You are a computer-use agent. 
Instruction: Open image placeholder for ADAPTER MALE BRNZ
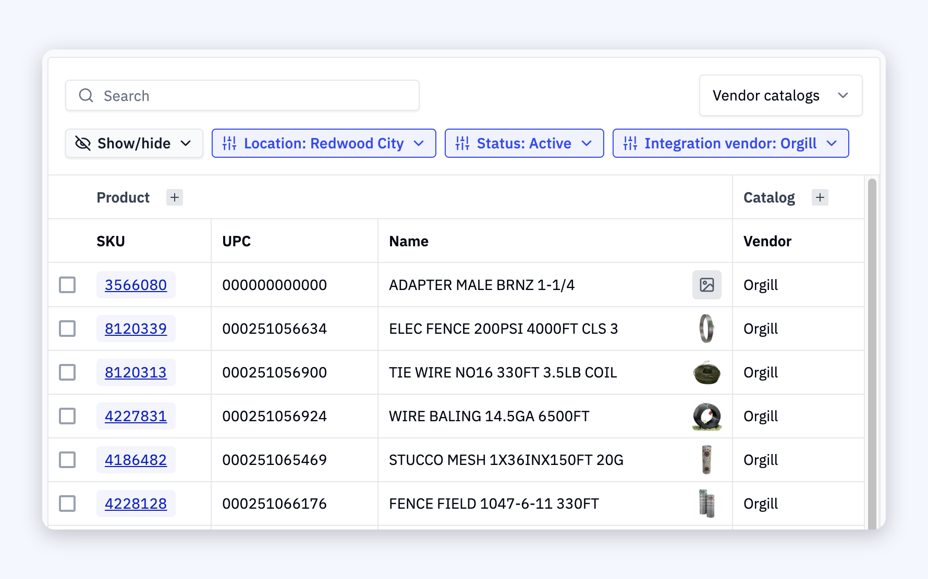click(707, 285)
